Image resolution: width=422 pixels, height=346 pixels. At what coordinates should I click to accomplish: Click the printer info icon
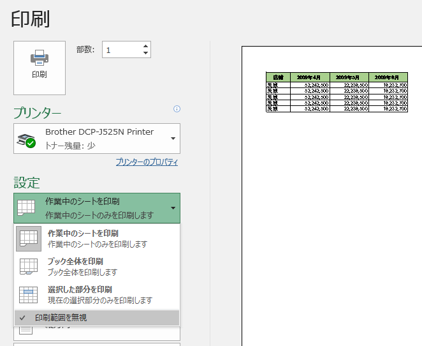pos(177,109)
